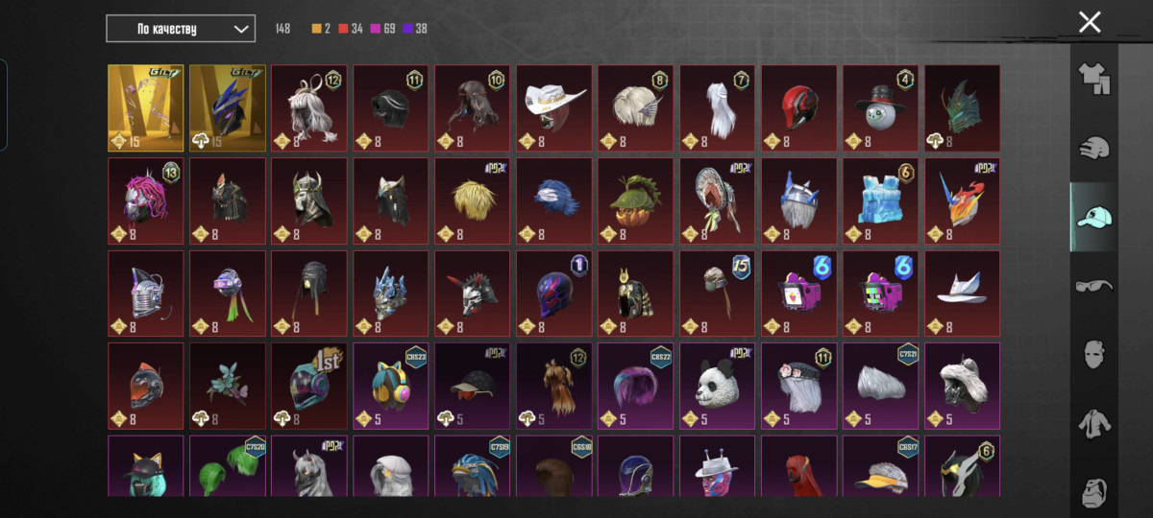Select the golden blue spiked helmet
This screenshot has width=1153, height=518.
[227, 107]
